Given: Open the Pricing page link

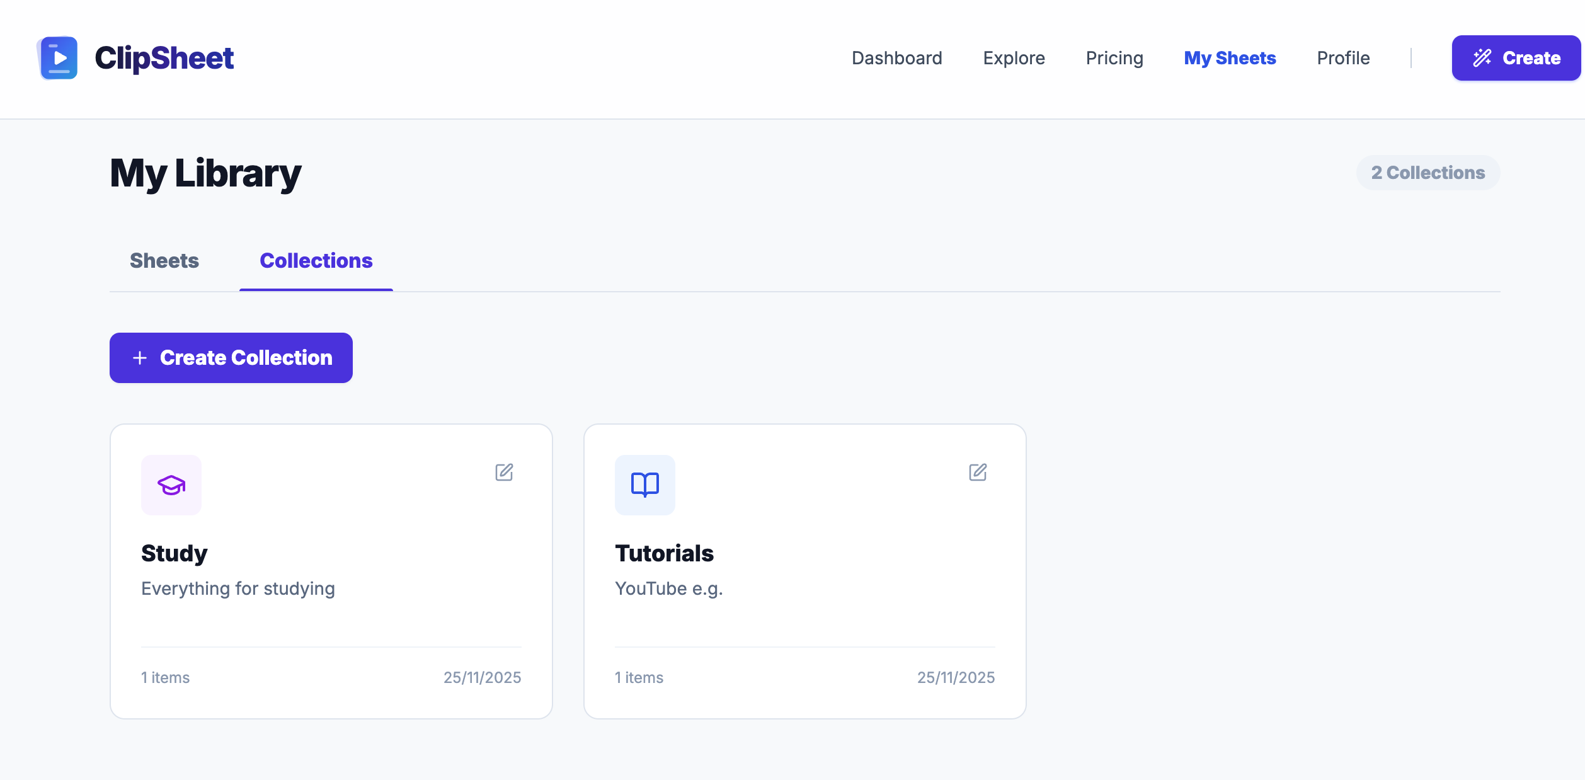Looking at the screenshot, I should click(x=1114, y=58).
